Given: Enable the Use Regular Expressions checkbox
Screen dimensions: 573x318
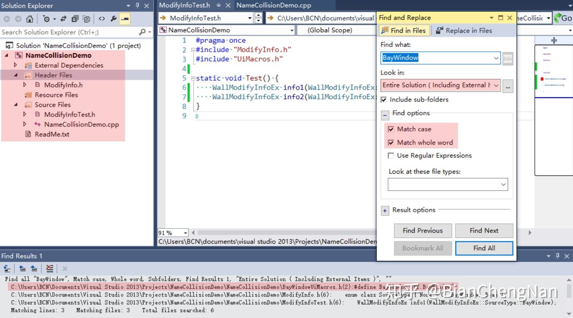Looking at the screenshot, I should click(391, 155).
